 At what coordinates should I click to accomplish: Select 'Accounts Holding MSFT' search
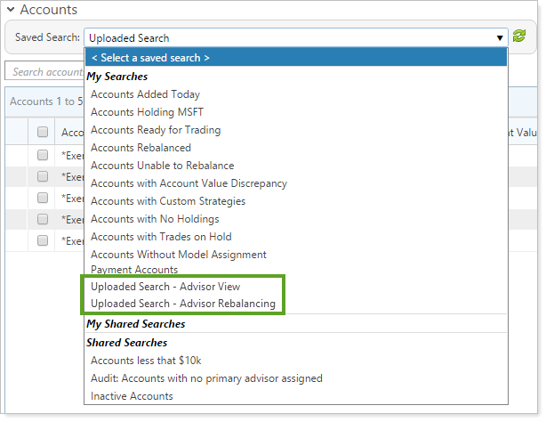coord(147,112)
